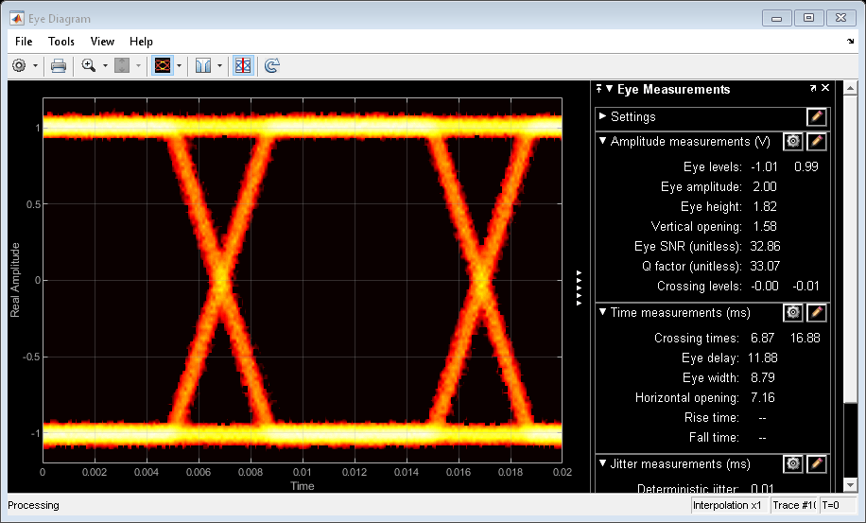The width and height of the screenshot is (866, 523).
Task: Click the pencil icon in the Settings row
Action: pyautogui.click(x=817, y=116)
